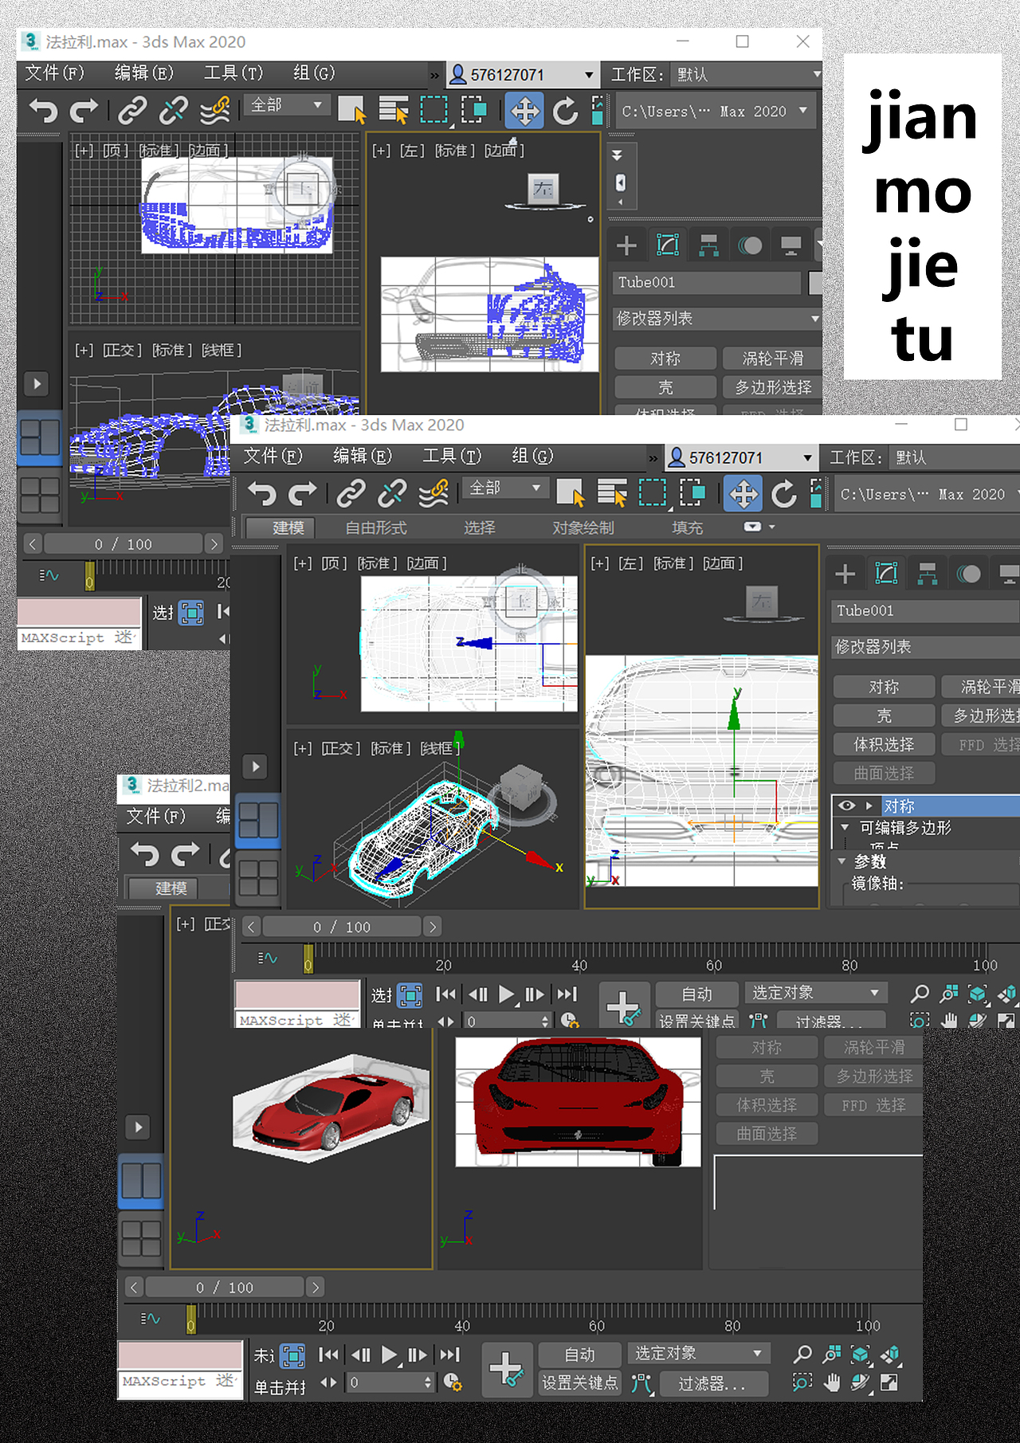The width and height of the screenshot is (1020, 1443).
Task: Open the 选定对象 dropdown in the middle window
Action: (x=816, y=992)
